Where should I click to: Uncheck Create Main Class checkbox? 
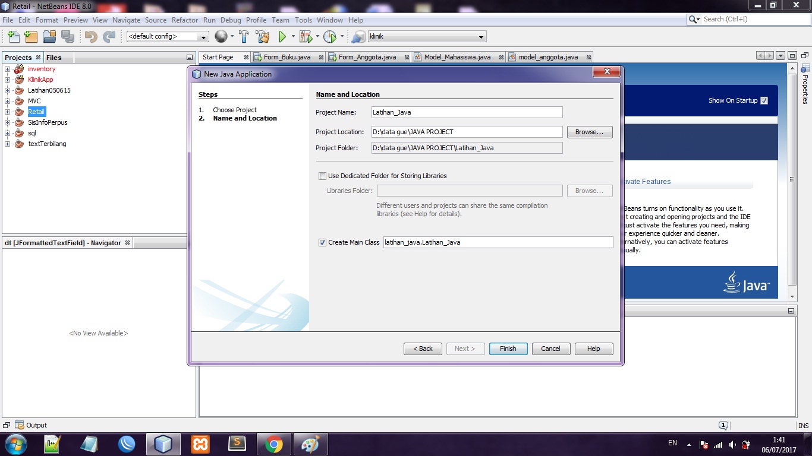point(322,242)
